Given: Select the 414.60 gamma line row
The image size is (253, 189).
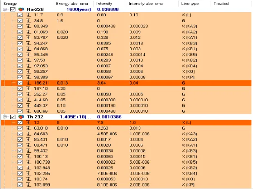Looking at the screenshot, I should tap(126, 100).
